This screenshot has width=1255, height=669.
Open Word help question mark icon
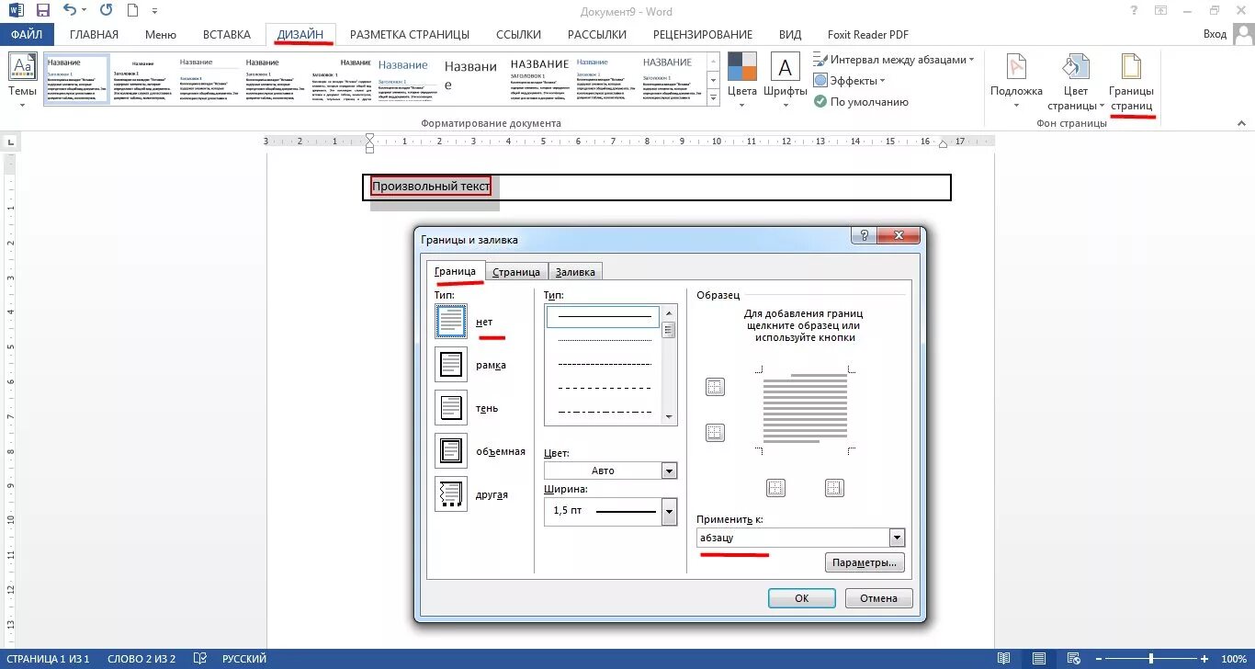[1136, 11]
